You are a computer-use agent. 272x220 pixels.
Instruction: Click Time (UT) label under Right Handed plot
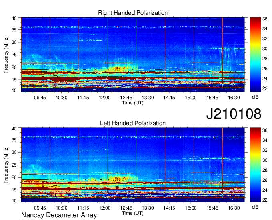133,103
